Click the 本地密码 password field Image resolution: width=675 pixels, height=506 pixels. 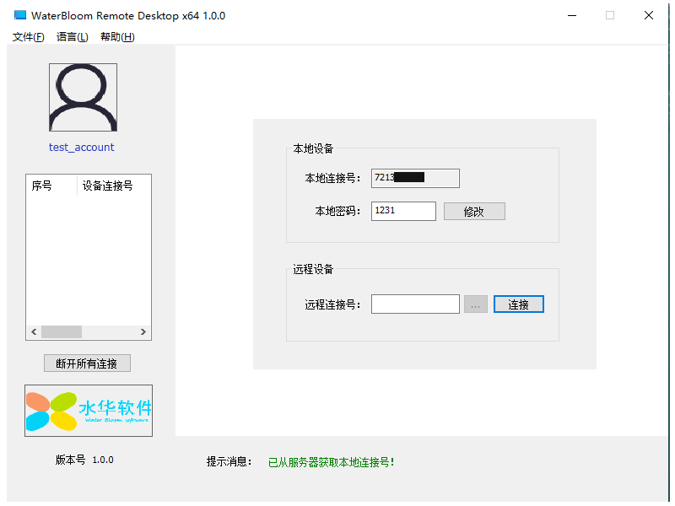click(x=403, y=211)
